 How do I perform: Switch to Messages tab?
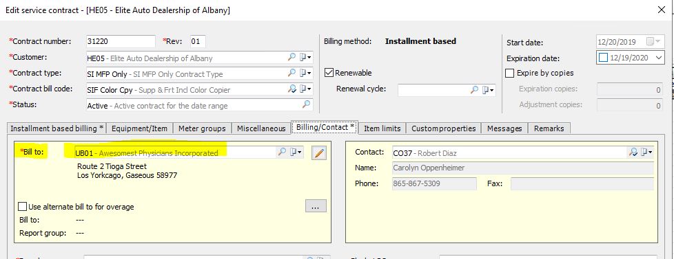click(504, 128)
